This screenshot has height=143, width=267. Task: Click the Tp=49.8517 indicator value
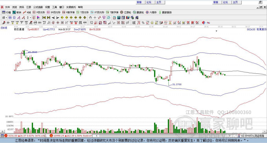33,30
